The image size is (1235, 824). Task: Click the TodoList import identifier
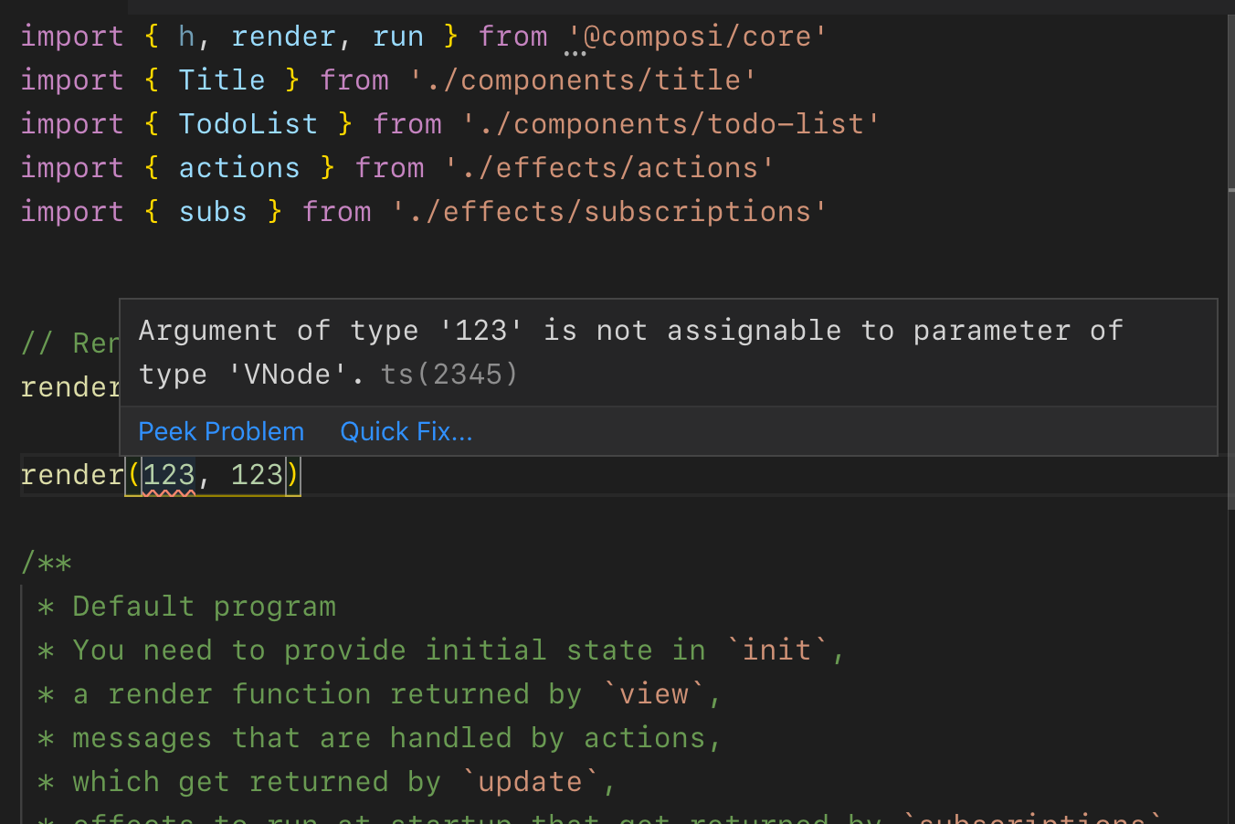coord(248,124)
